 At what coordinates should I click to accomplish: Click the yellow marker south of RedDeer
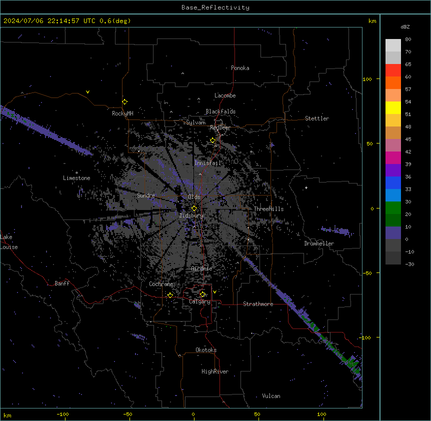pos(213,140)
